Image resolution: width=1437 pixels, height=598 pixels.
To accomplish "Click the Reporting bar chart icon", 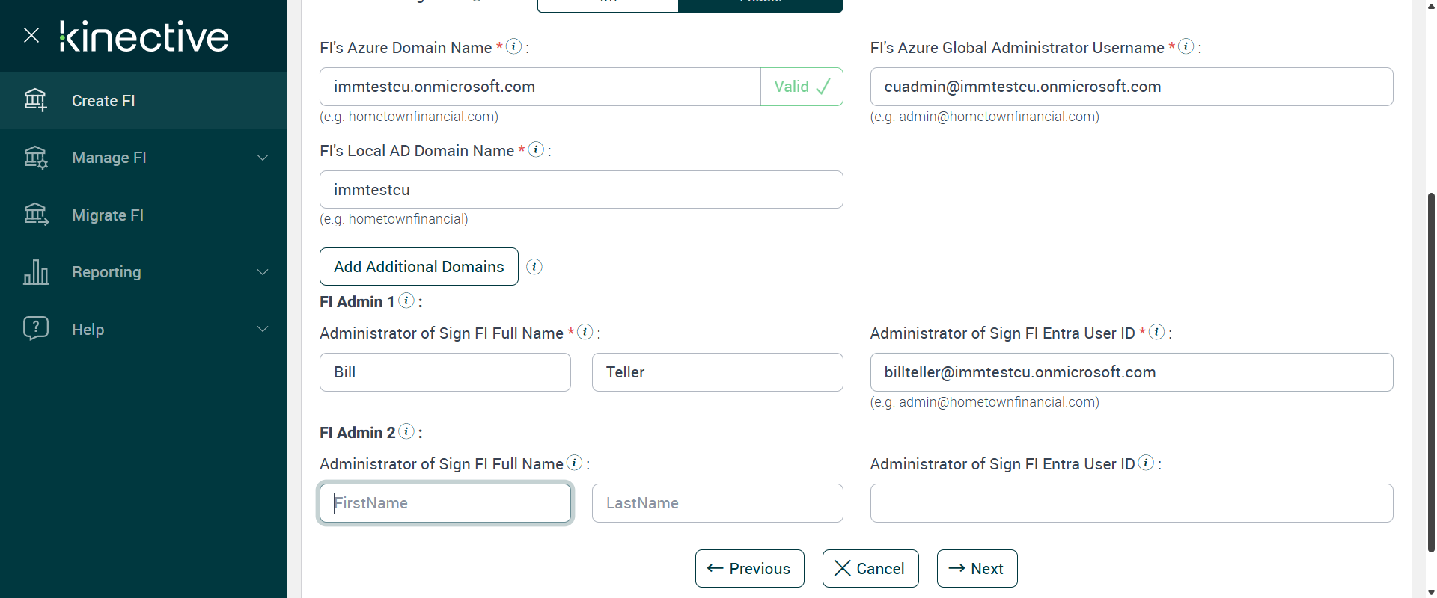I will pyautogui.click(x=36, y=272).
